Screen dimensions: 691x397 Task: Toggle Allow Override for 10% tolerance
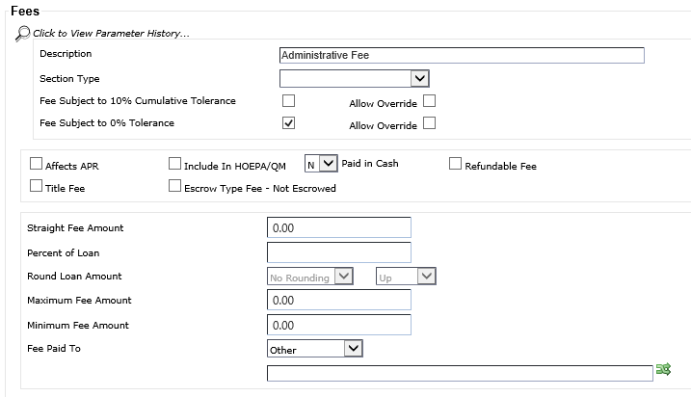[430, 100]
